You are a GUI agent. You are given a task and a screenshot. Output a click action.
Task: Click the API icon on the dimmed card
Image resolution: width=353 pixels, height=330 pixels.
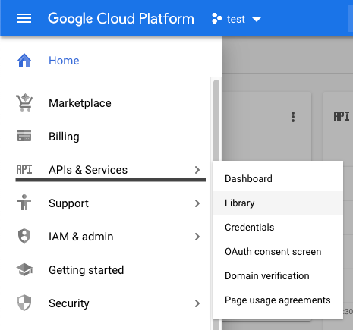[x=342, y=117]
